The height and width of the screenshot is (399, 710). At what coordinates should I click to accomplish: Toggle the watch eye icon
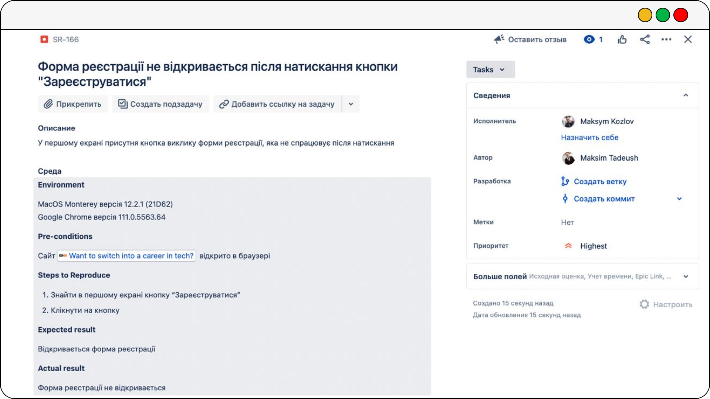589,39
